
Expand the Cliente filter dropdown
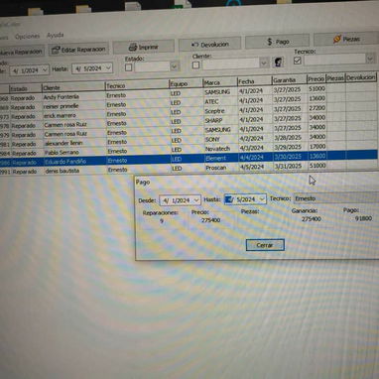pos(264,63)
